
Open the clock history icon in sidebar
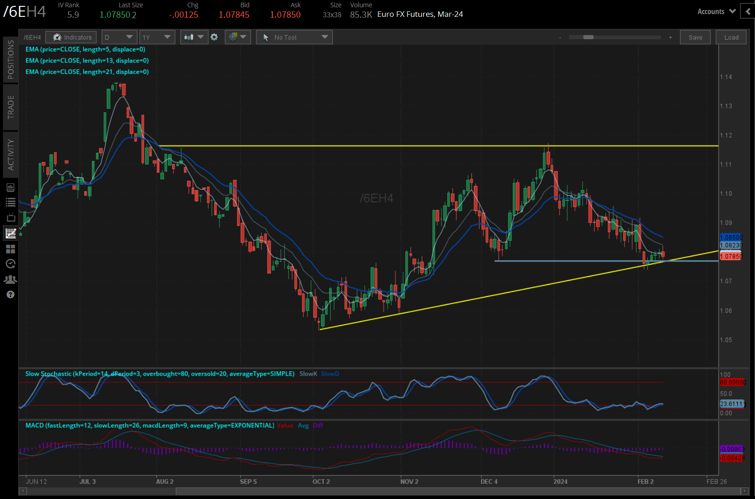tap(10, 264)
